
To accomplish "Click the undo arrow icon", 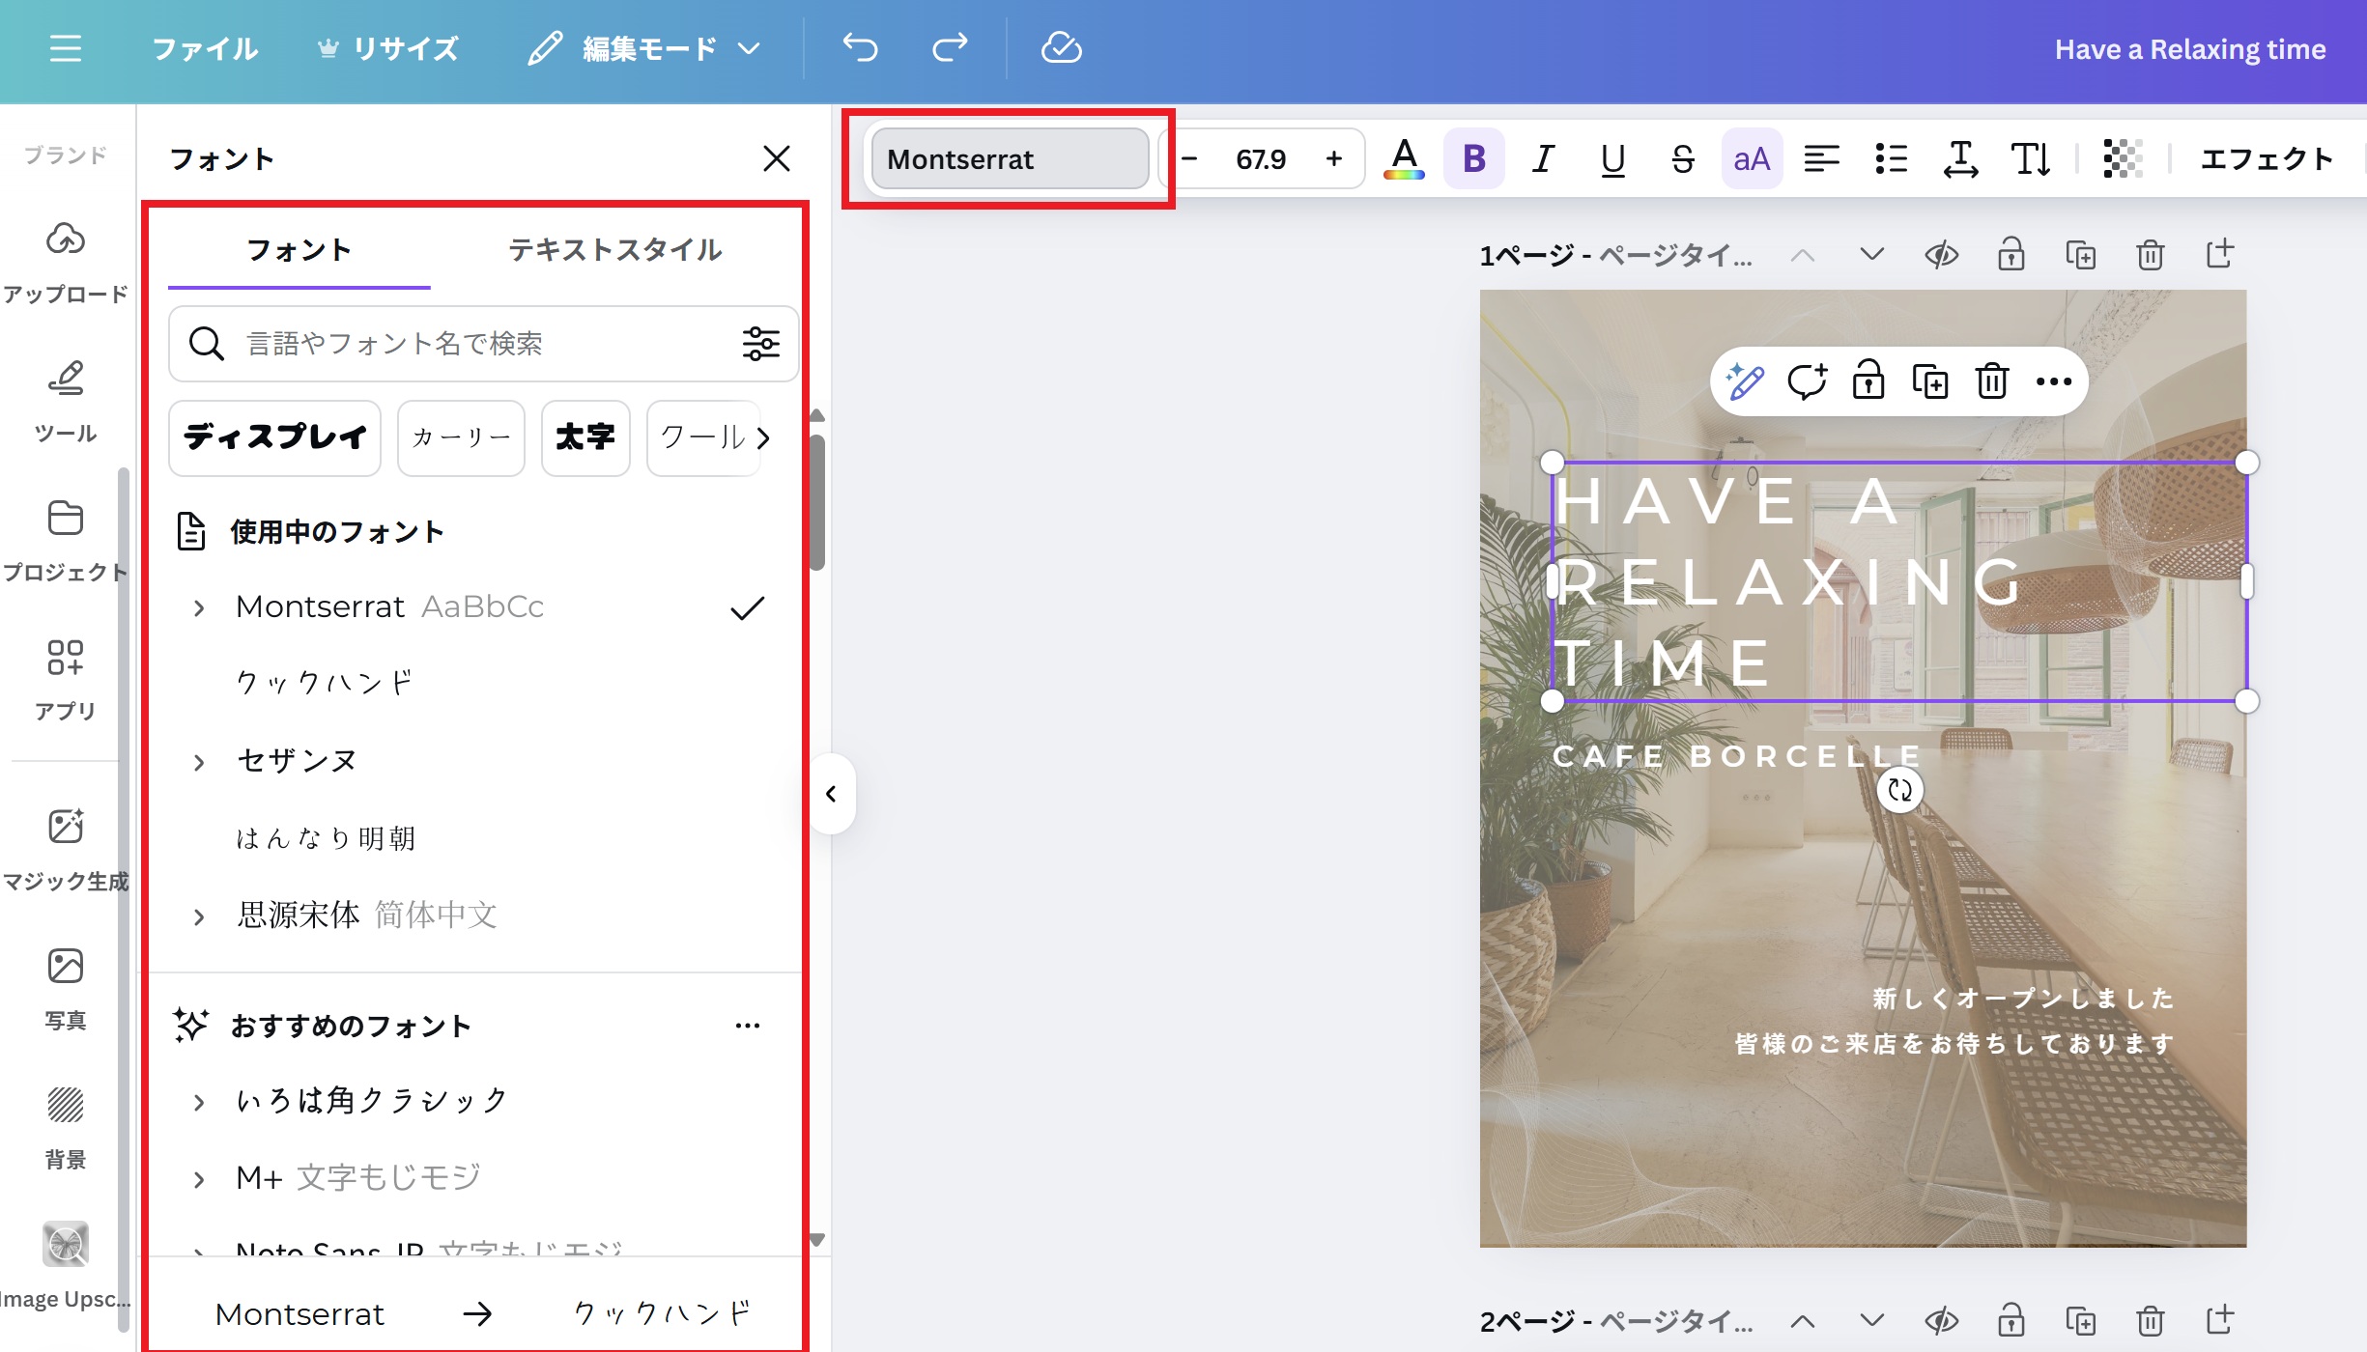I will click(x=860, y=47).
